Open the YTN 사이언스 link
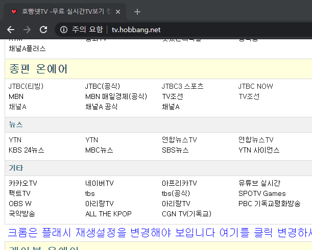The width and height of the screenshot is (312, 250). (x=259, y=150)
